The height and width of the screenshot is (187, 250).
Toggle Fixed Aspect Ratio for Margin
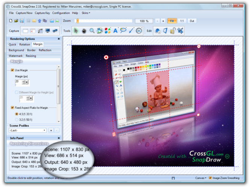click(12, 108)
